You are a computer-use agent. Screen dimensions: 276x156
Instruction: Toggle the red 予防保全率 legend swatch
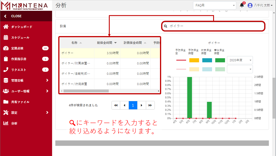(181, 60)
